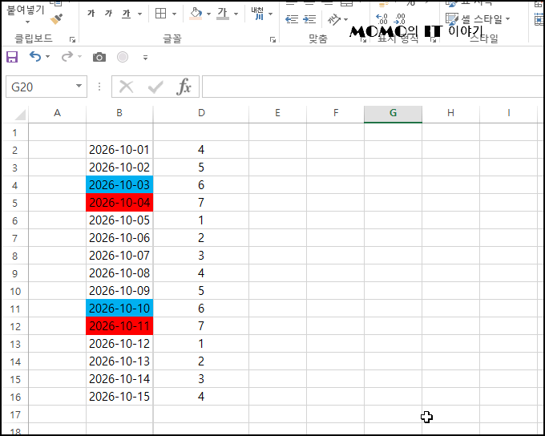Select row 12 header
This screenshot has width=545, height=436.
(15, 326)
